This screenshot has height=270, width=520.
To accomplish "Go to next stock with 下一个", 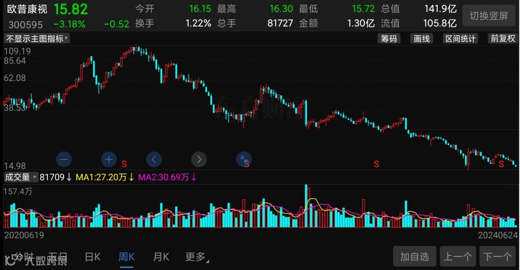I will pos(497,256).
